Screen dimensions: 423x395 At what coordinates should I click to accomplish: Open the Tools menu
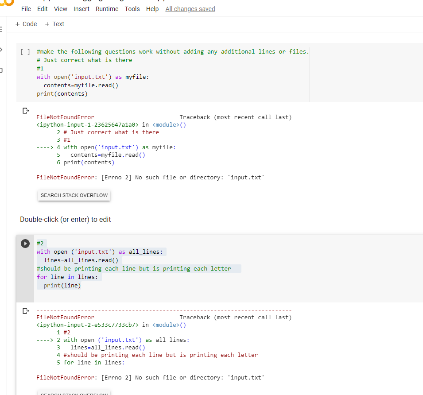tap(132, 9)
